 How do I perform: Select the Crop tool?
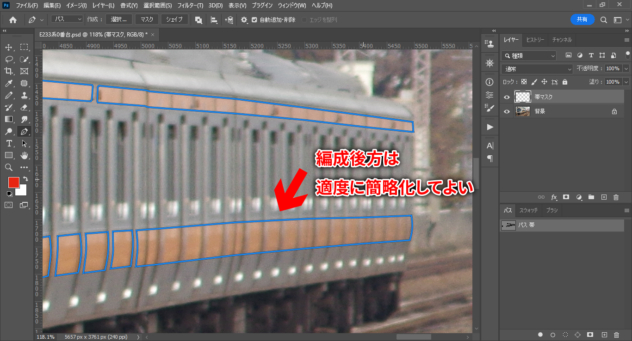[x=9, y=71]
